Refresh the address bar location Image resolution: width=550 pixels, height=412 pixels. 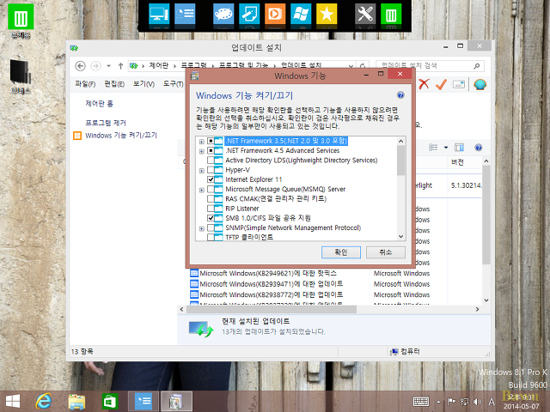click(x=363, y=66)
